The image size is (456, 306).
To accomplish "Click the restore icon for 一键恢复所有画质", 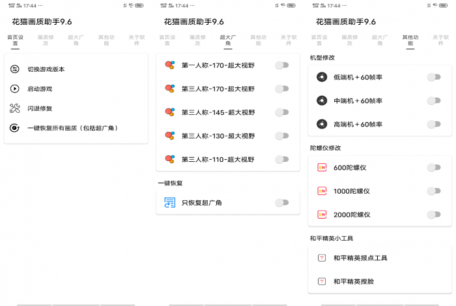I will point(15,128).
